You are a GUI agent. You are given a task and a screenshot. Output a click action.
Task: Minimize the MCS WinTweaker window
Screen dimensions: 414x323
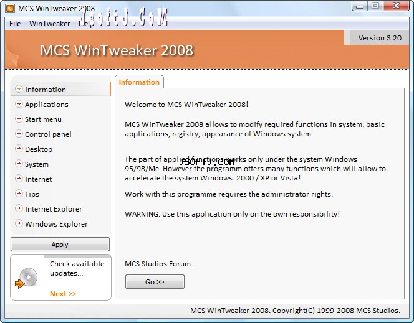[x=360, y=6]
